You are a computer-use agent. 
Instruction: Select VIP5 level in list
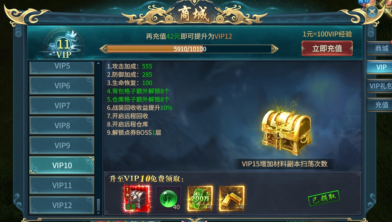[x=62, y=67]
